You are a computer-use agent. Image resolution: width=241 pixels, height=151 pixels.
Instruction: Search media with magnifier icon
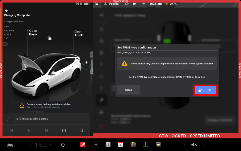point(81,131)
